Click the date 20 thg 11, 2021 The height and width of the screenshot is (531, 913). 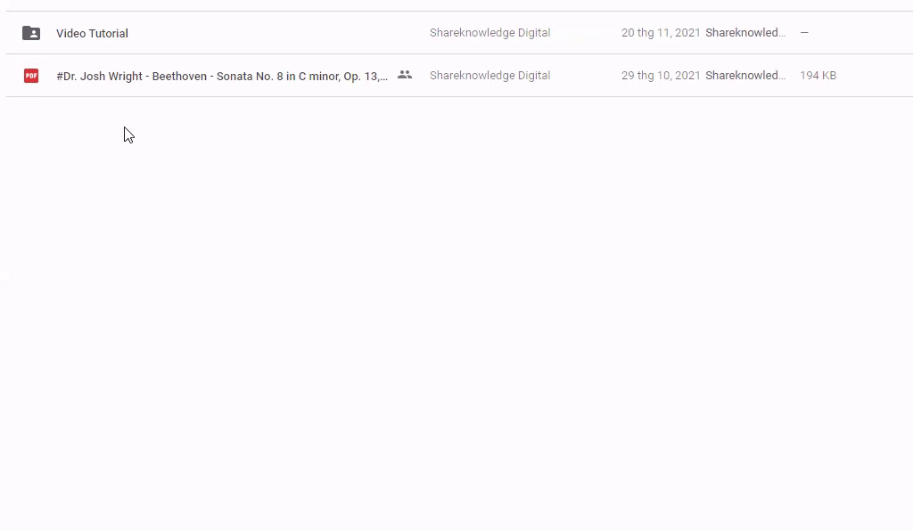click(x=660, y=33)
